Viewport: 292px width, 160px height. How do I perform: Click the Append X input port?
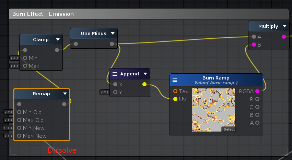(115, 84)
